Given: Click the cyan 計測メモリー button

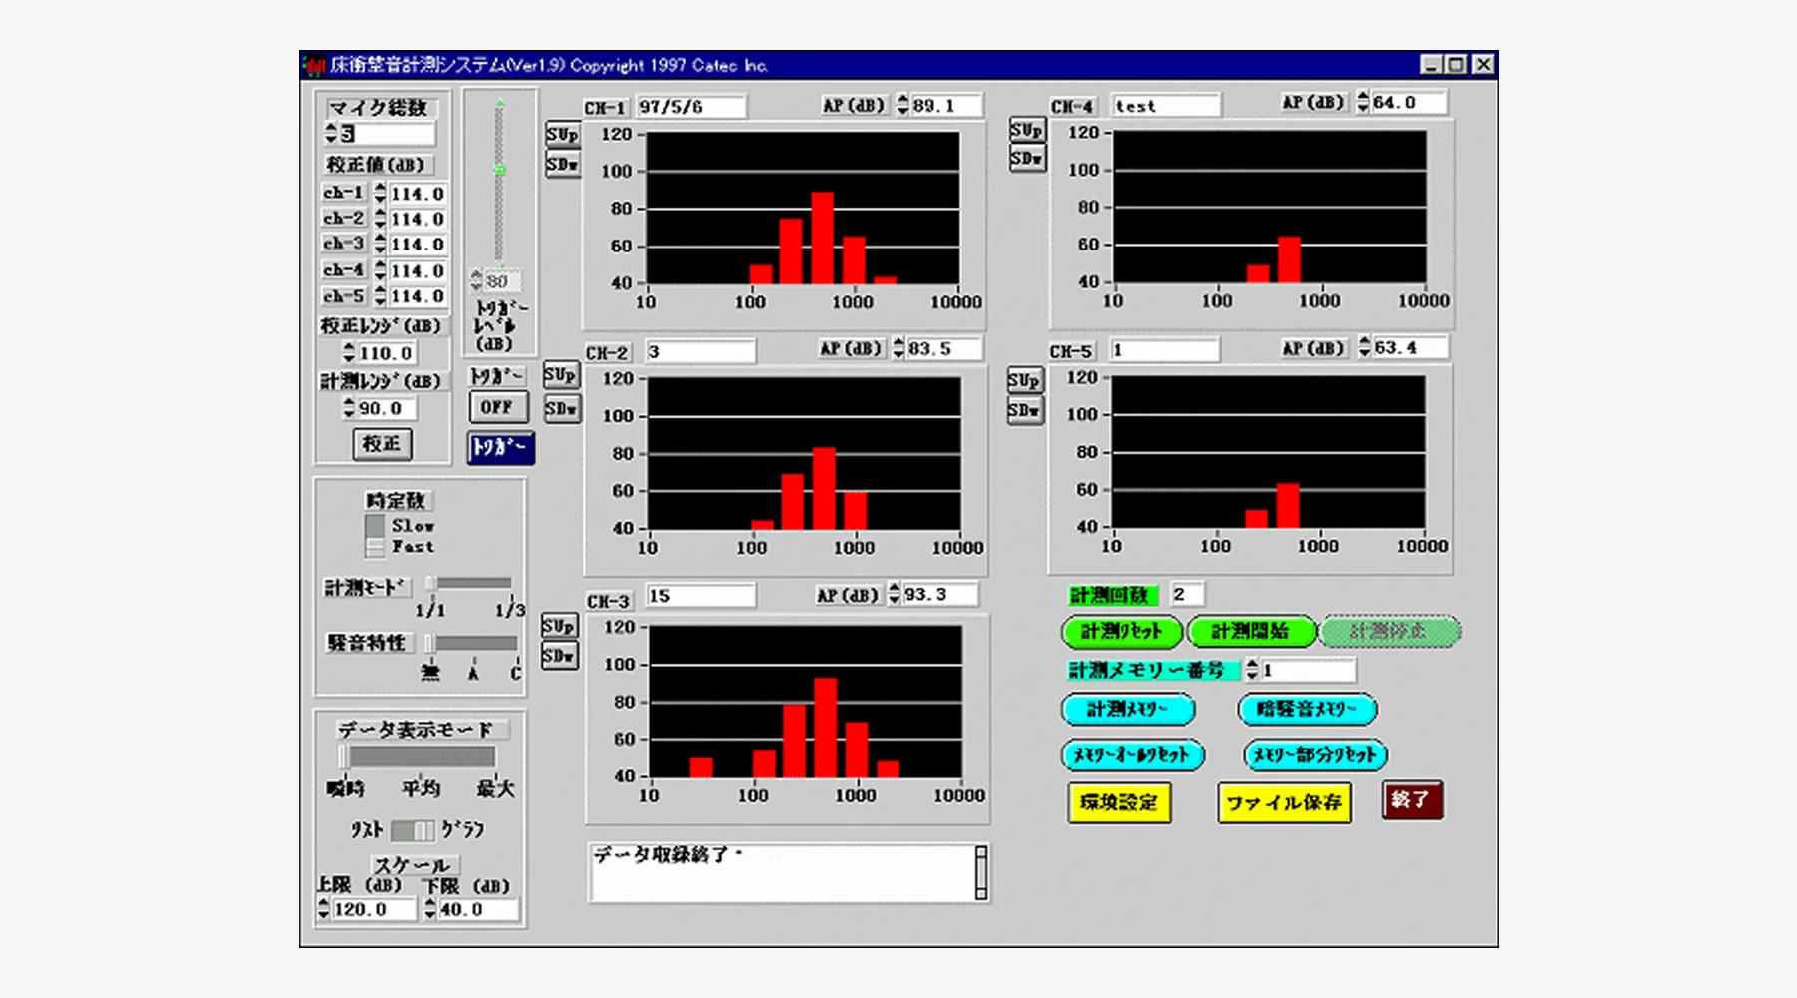Looking at the screenshot, I should point(1127,709).
